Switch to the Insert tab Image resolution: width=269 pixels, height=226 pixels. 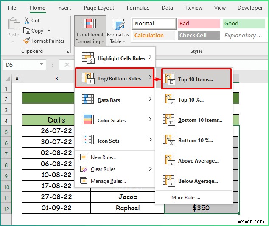tap(64, 8)
